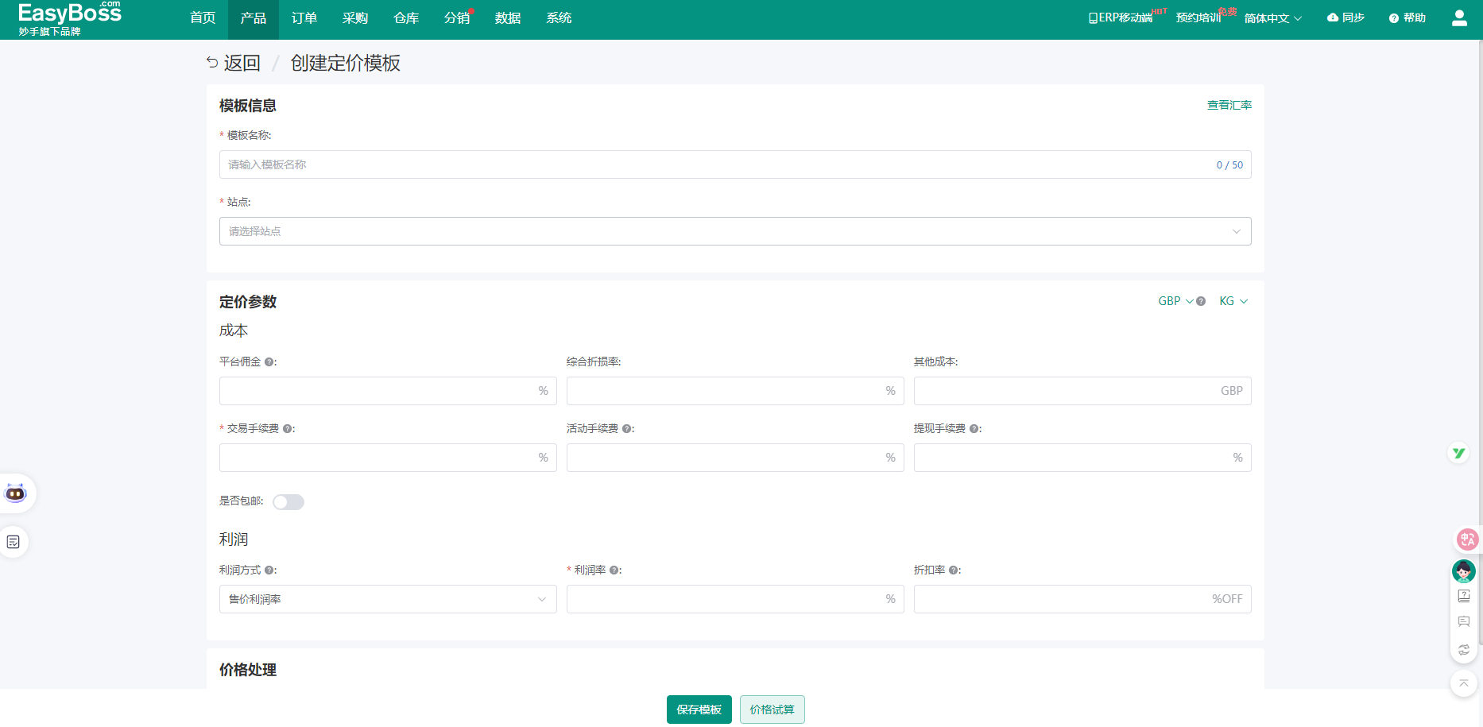Click the 查看汇率 view exchange rate link
The width and height of the screenshot is (1483, 727).
click(x=1229, y=105)
